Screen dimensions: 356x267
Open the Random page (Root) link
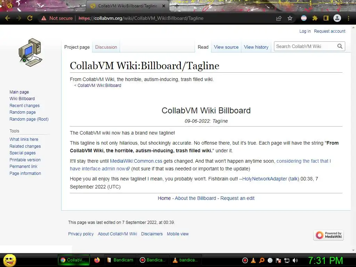click(29, 119)
